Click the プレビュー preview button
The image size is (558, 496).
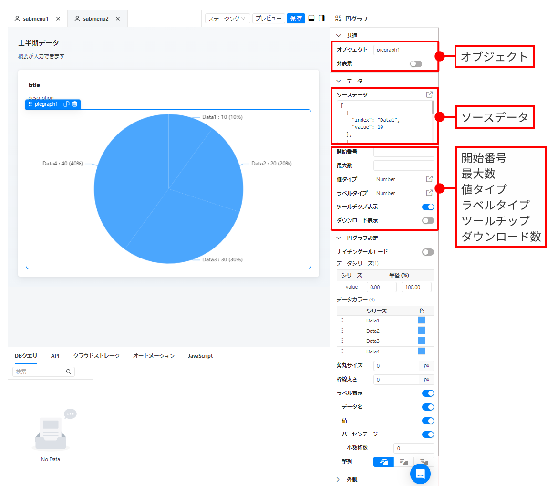point(268,18)
